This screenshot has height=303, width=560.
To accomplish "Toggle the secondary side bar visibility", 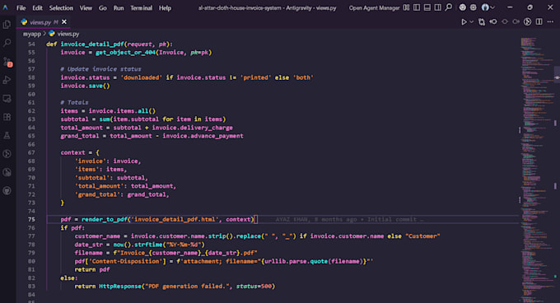I will coord(437,7).
